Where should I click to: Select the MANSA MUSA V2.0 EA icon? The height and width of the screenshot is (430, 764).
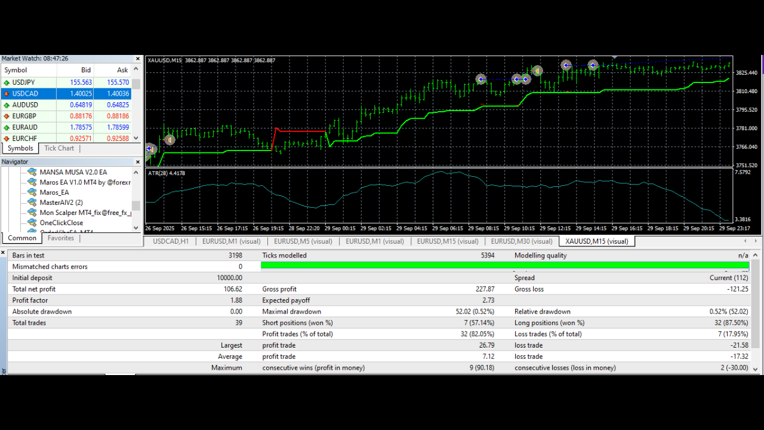click(32, 172)
